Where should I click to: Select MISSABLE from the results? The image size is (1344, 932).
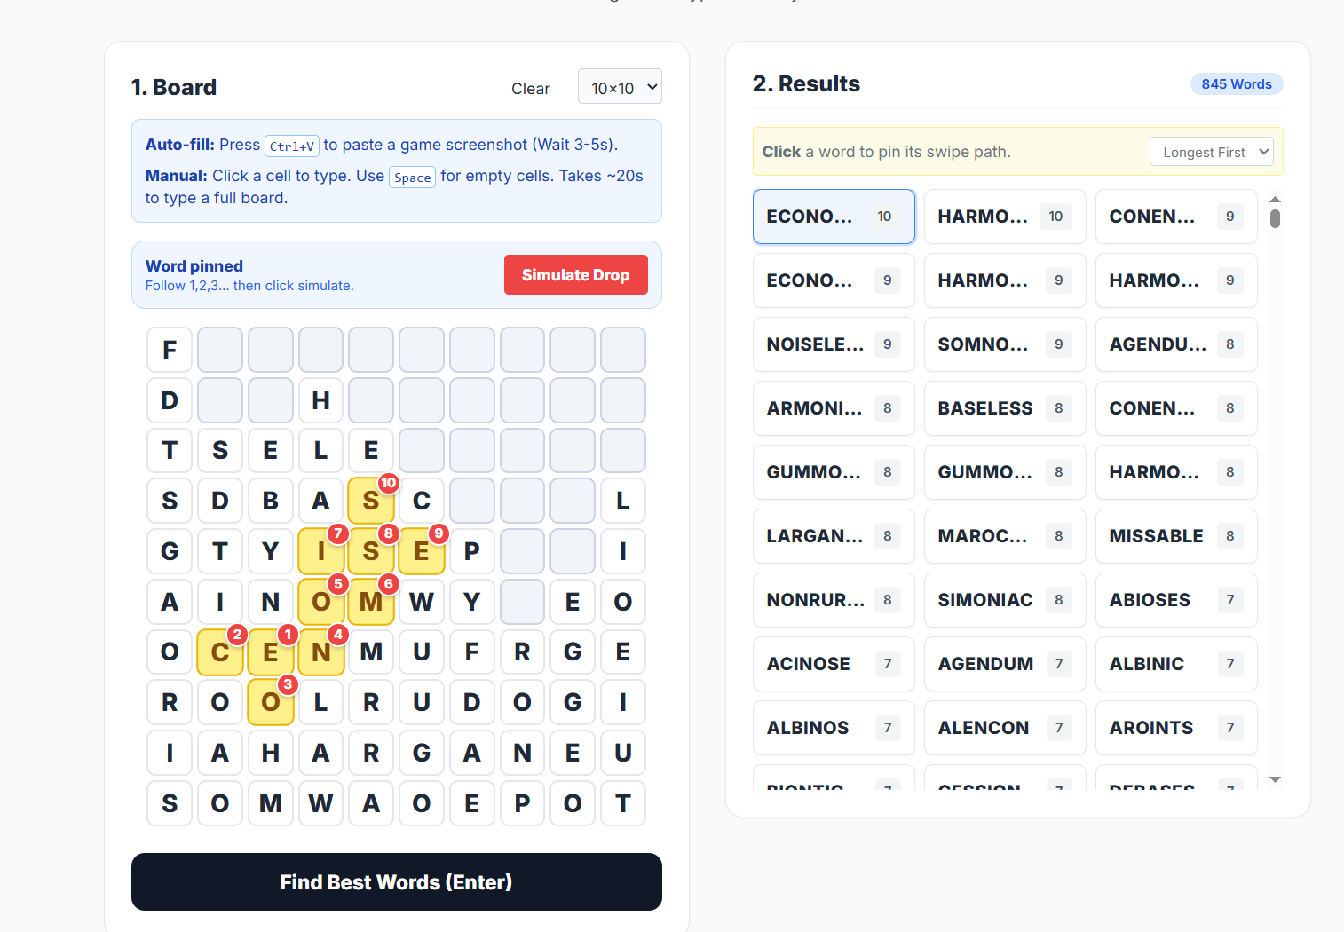pos(1175,535)
